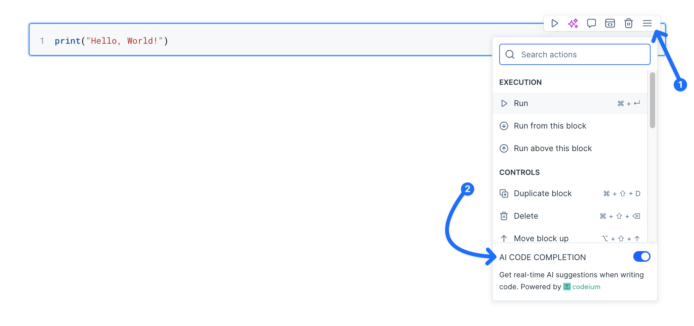Click the code window icon in block toolbar
The width and height of the screenshot is (694, 326).
610,23
